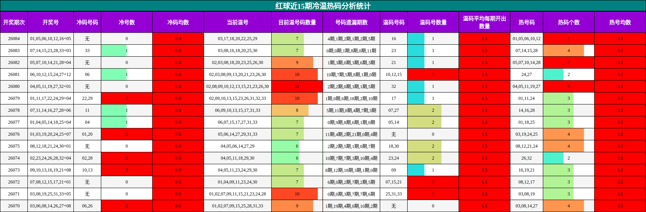Viewport: 646px width, 212px height.
Task: Select issue number 26084
Action: coord(14,39)
